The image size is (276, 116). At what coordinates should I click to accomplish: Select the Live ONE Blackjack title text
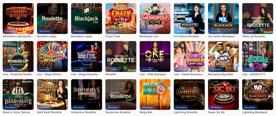pyautogui.click(x=153, y=74)
